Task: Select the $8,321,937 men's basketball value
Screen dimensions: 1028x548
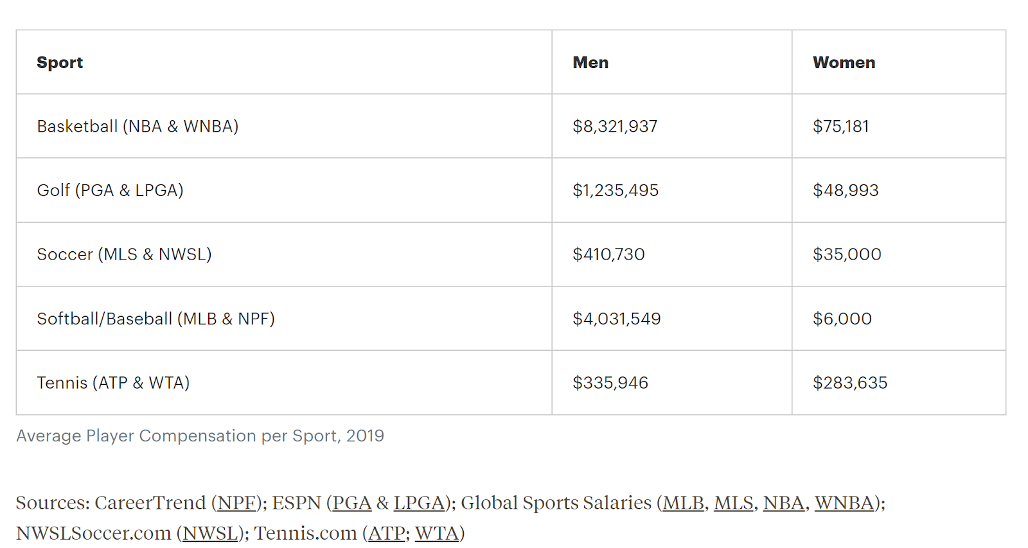Action: tap(615, 127)
